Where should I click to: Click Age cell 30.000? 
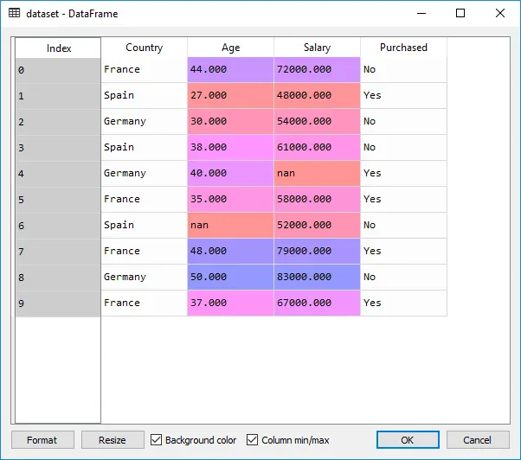point(230,121)
